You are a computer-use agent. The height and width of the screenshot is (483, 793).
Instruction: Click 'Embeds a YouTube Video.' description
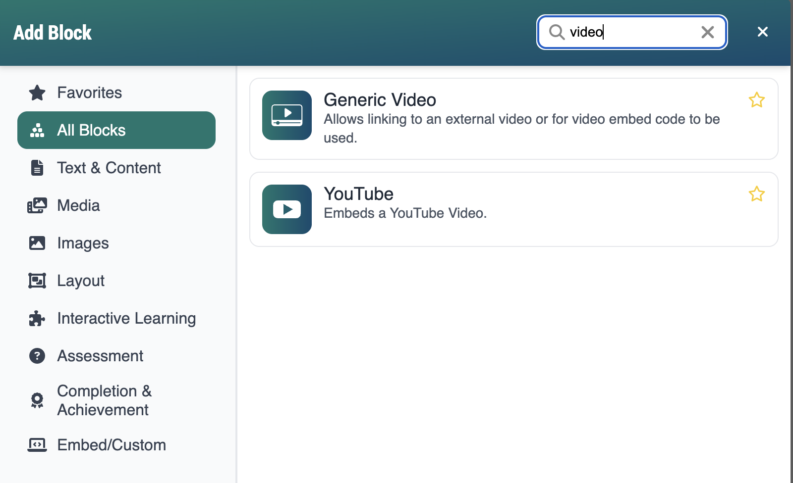405,213
